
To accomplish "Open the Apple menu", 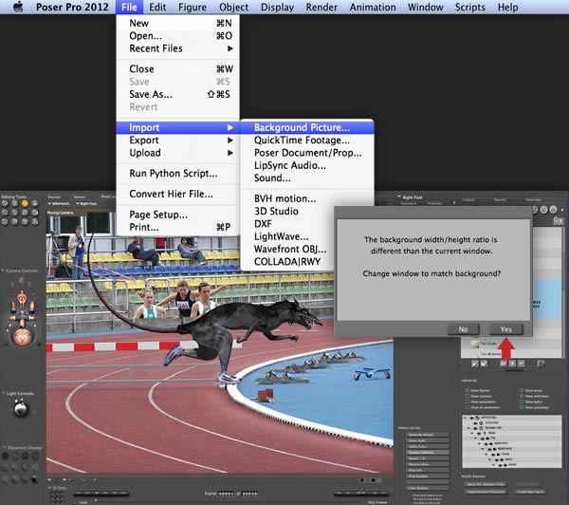I will (x=18, y=7).
